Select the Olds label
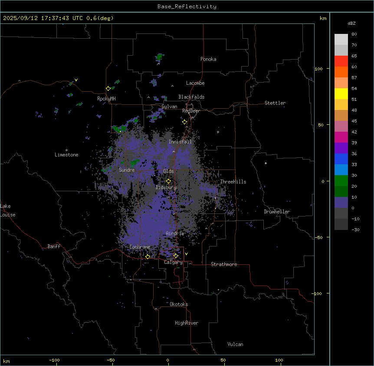The width and height of the screenshot is (374, 366). tap(168, 171)
